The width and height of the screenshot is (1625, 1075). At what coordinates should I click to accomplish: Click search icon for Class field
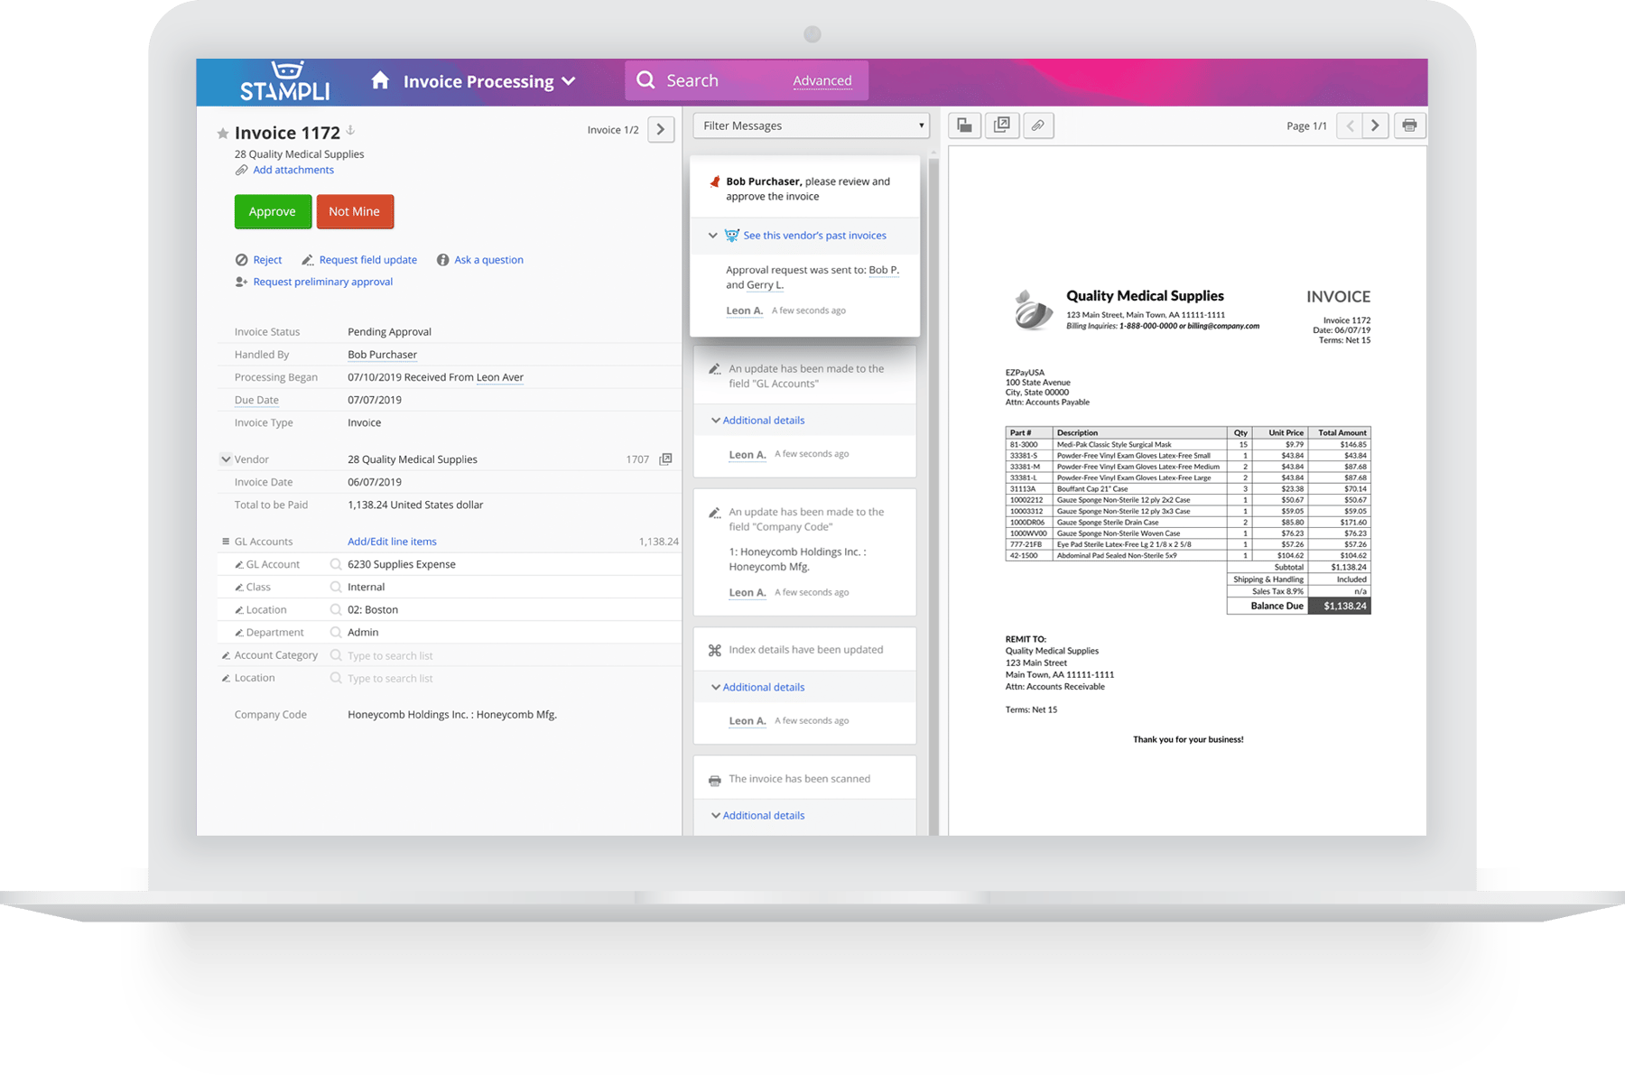336,587
